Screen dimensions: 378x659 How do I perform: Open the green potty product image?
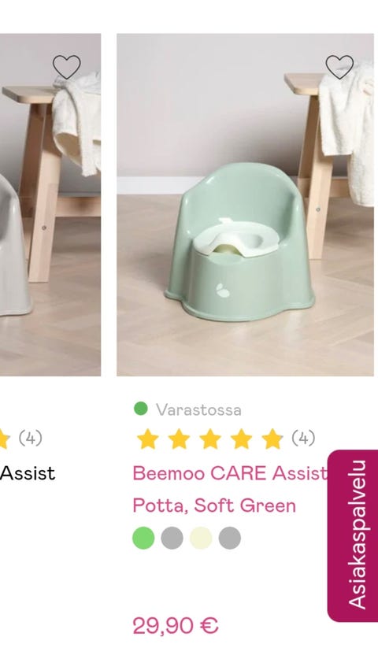tap(245, 205)
